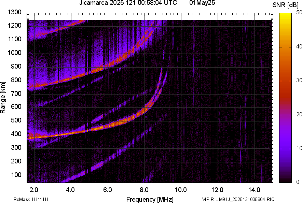Viewport: 302px width, 203px height.
Task: Click the 2.0 frequency tick label
Action: pyautogui.click(x=34, y=190)
